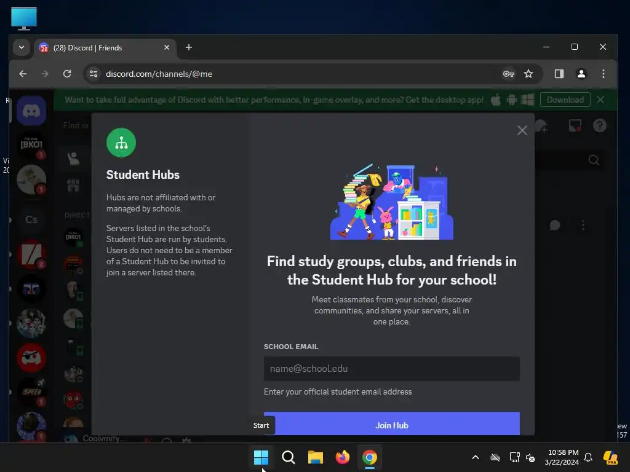
Task: Open the Nitro icon in Discord sidebar
Action: pos(73,186)
